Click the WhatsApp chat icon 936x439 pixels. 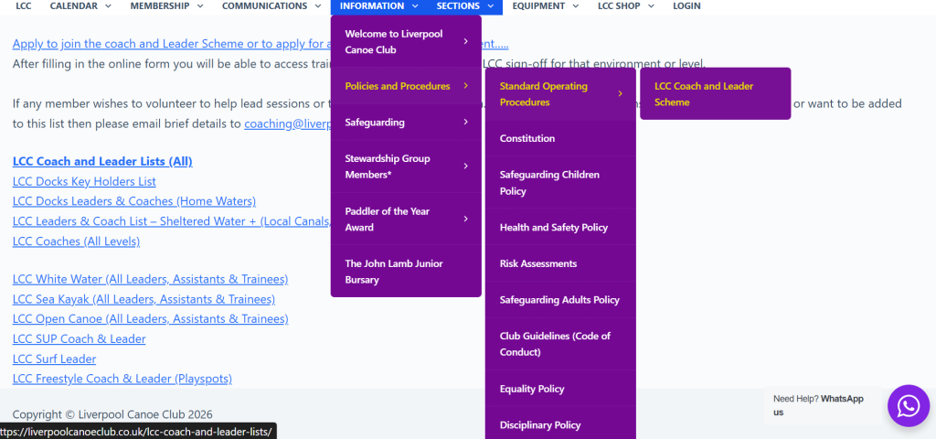point(908,405)
